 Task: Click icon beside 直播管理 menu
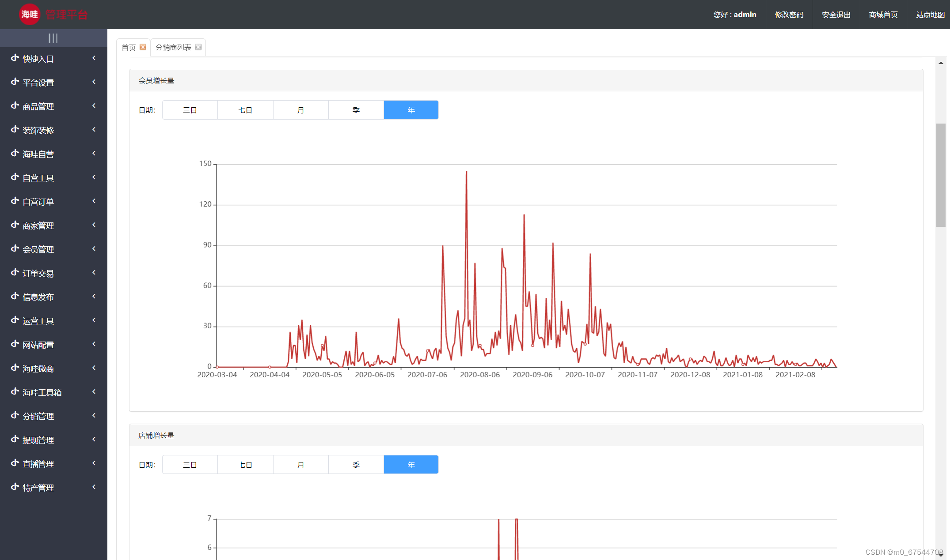coord(15,463)
